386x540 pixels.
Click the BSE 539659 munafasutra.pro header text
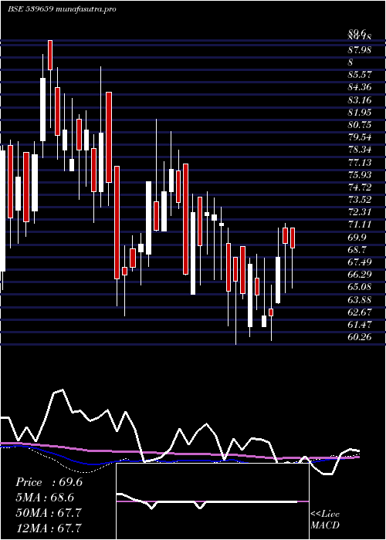pos(62,9)
